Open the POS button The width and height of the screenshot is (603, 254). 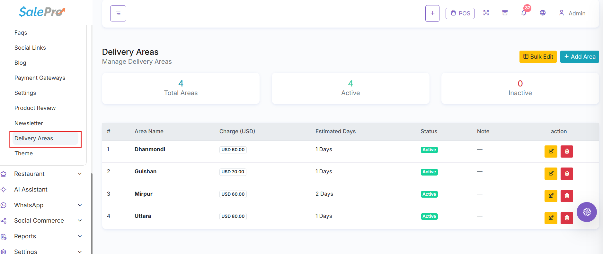[460, 13]
